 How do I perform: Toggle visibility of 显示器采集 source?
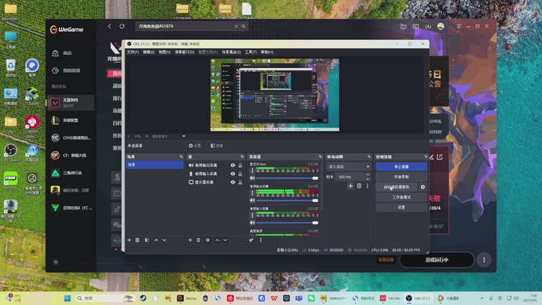[x=233, y=182]
